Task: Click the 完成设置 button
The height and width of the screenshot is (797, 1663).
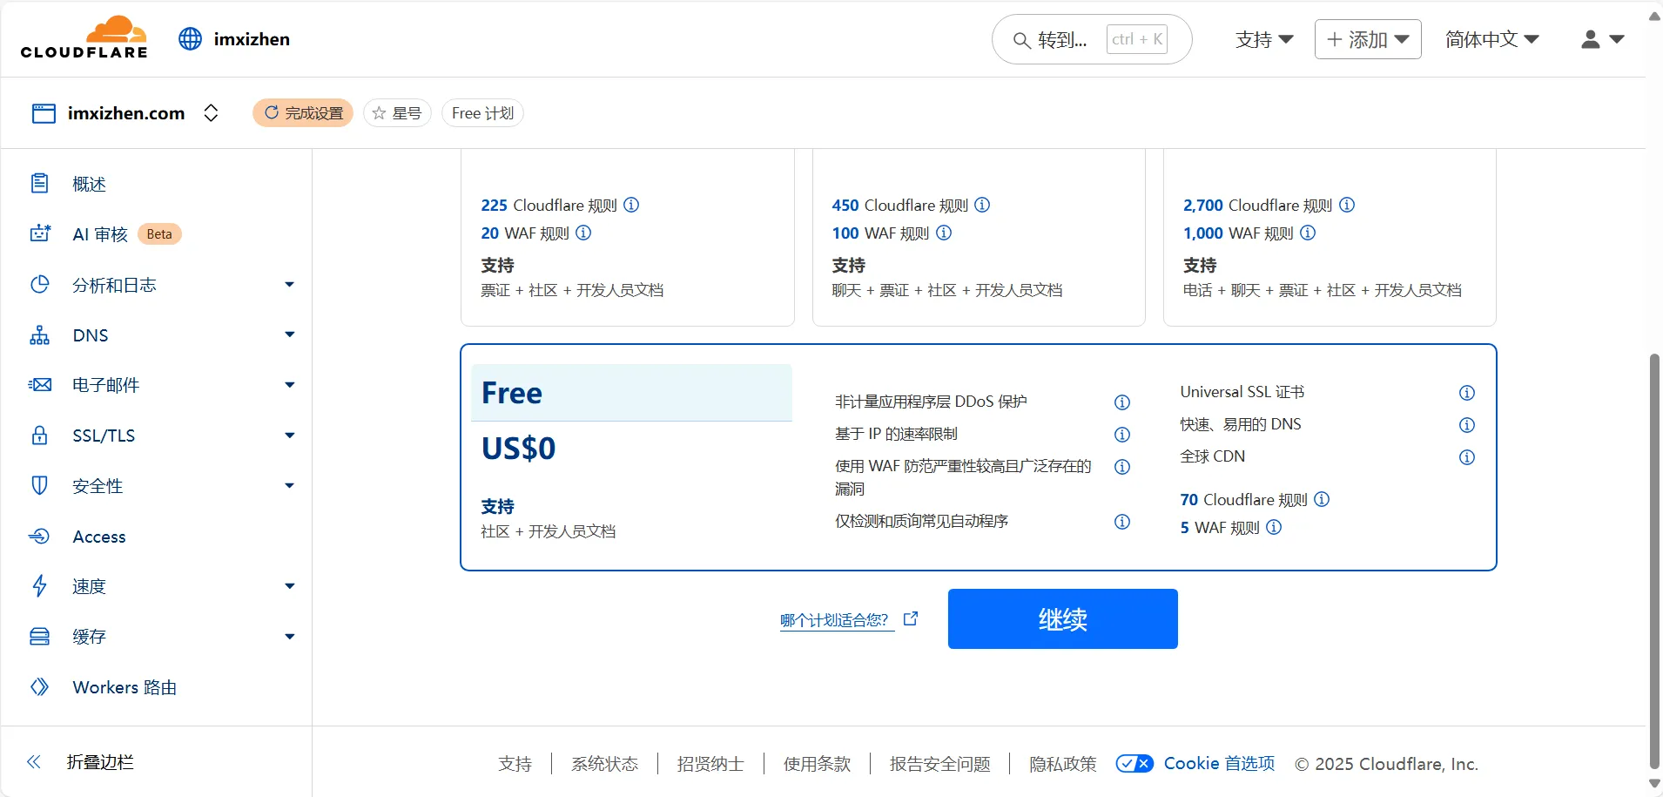Action: coord(303,113)
